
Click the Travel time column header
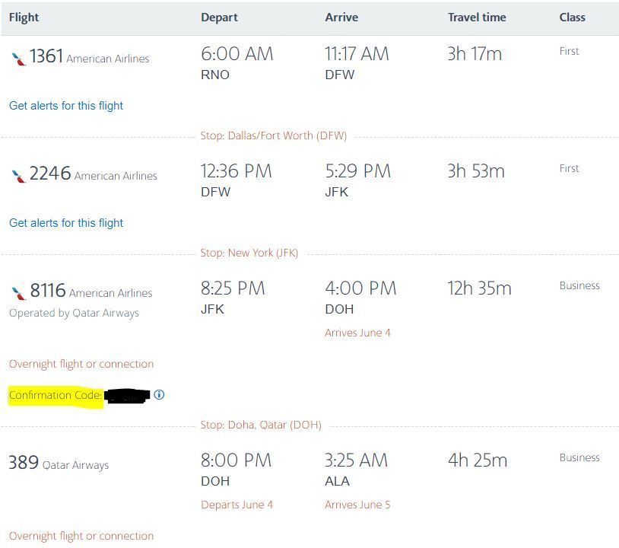pos(477,18)
